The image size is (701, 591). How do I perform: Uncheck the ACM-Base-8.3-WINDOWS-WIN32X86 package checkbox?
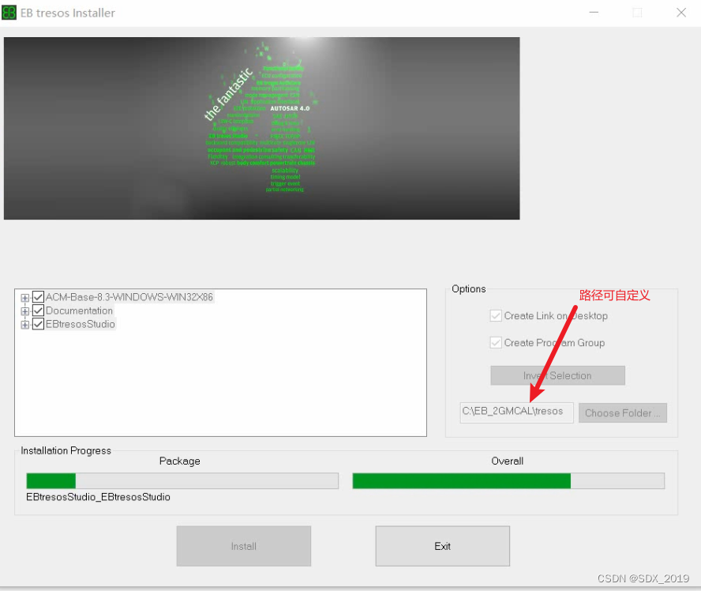(x=38, y=297)
